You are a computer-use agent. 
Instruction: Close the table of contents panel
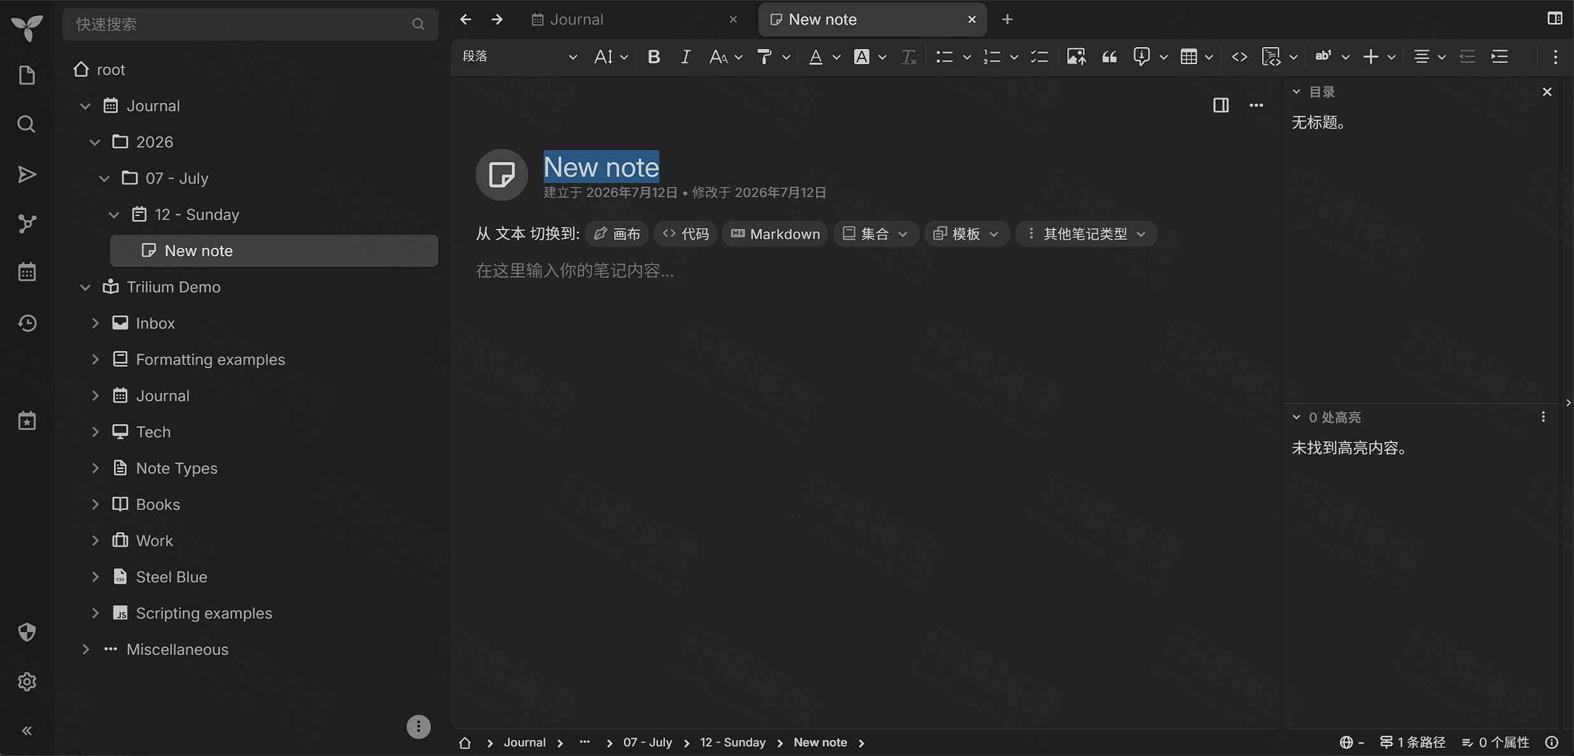click(x=1547, y=92)
